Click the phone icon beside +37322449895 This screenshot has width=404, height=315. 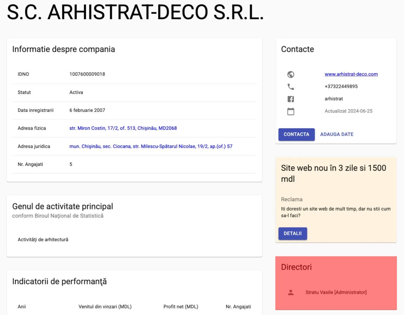[291, 87]
